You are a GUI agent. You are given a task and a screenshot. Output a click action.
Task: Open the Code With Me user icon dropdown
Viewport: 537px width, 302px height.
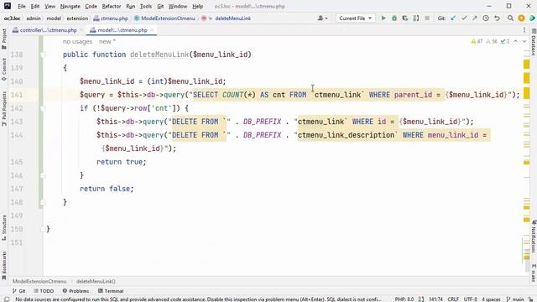tap(322, 18)
